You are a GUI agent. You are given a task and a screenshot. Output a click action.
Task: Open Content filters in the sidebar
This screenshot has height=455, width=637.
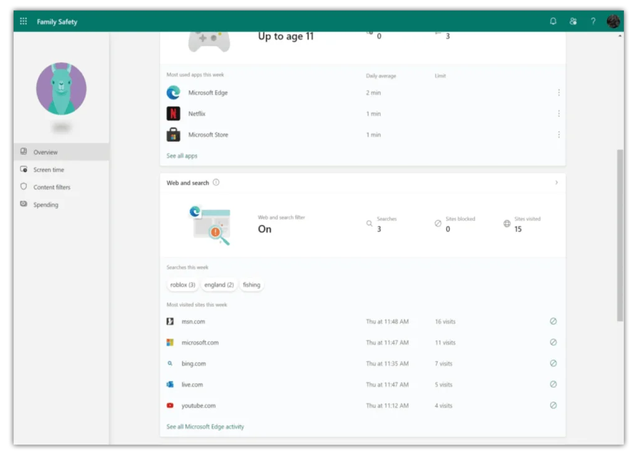pyautogui.click(x=62, y=187)
